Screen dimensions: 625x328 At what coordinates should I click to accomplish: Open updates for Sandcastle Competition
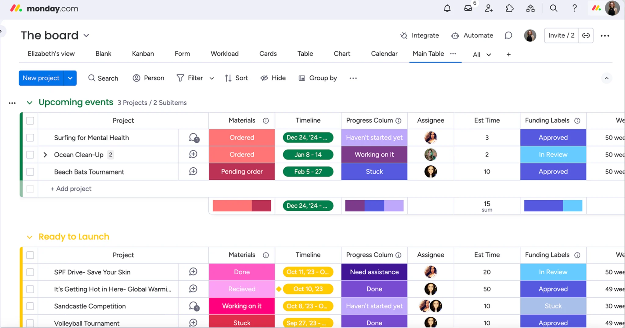pyautogui.click(x=193, y=306)
